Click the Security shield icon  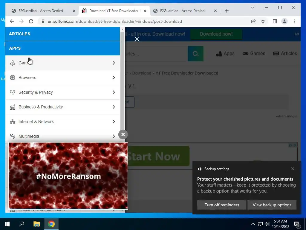[x=13, y=92]
